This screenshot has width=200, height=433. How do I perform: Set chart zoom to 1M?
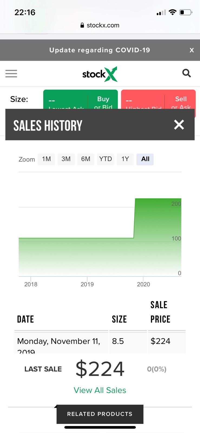coord(46,159)
